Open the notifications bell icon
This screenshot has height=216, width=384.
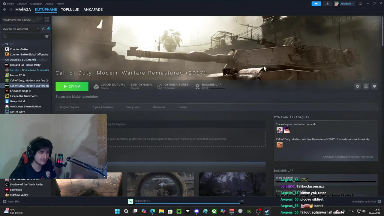328,4
